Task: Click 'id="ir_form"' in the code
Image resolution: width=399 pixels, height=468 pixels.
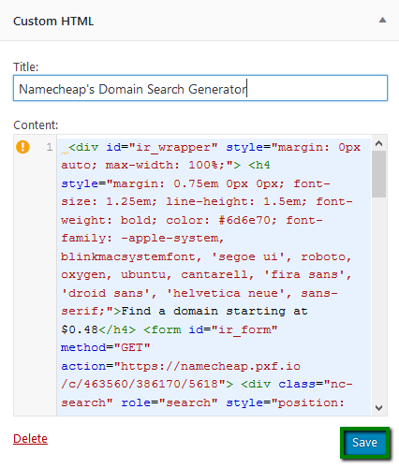Action: pyautogui.click(x=233, y=329)
